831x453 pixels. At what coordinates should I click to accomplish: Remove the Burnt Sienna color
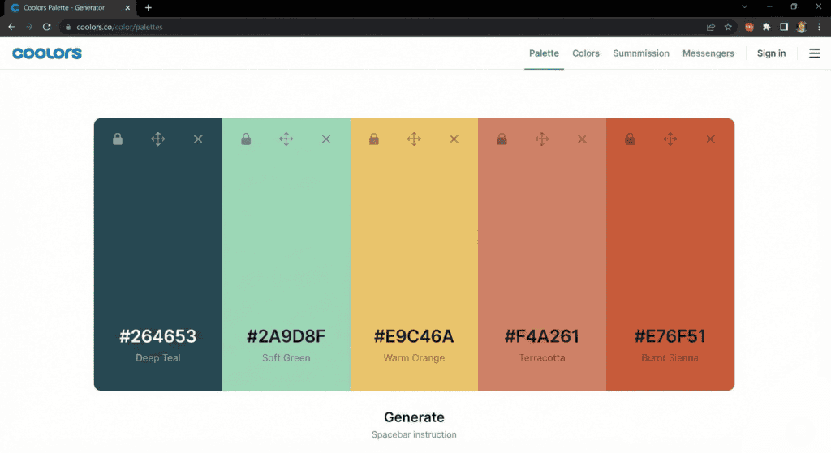coord(711,139)
